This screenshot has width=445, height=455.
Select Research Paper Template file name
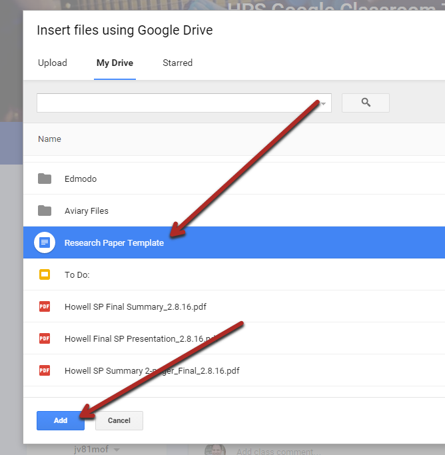(114, 243)
